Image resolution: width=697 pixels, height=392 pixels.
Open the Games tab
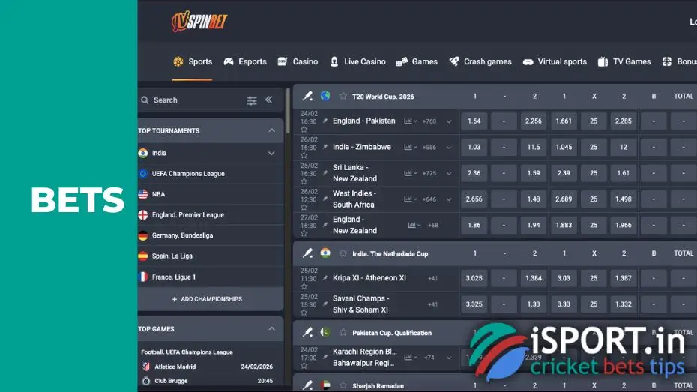pyautogui.click(x=417, y=61)
